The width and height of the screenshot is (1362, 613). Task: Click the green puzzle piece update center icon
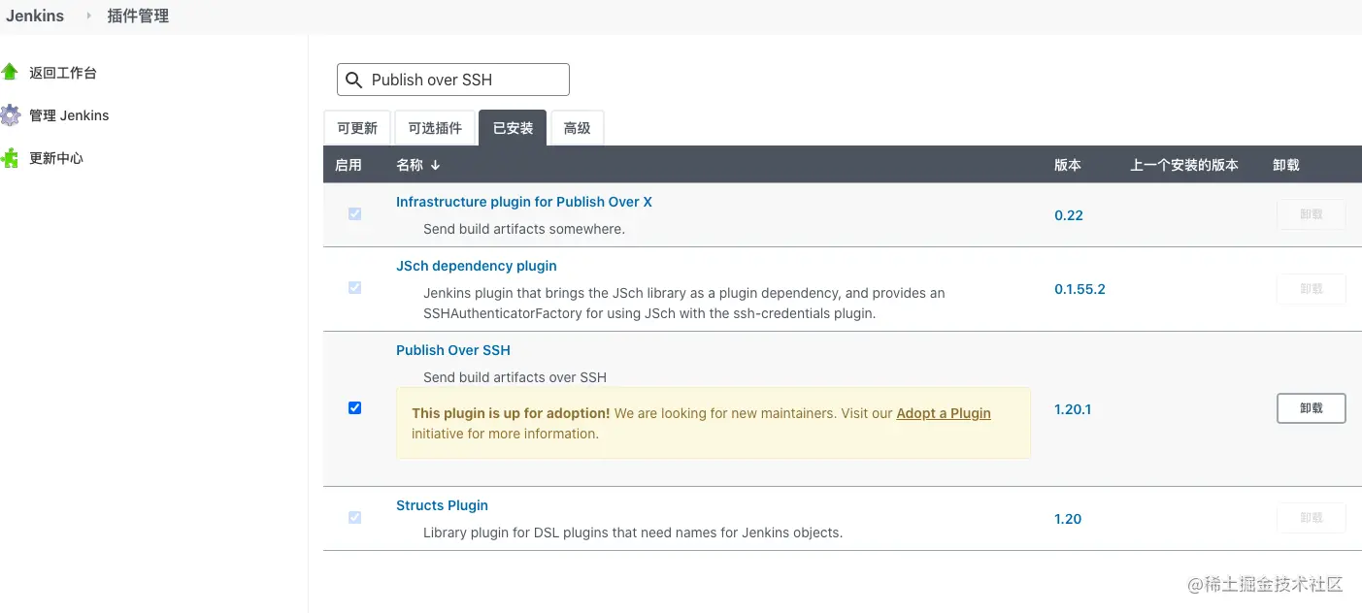tap(10, 158)
